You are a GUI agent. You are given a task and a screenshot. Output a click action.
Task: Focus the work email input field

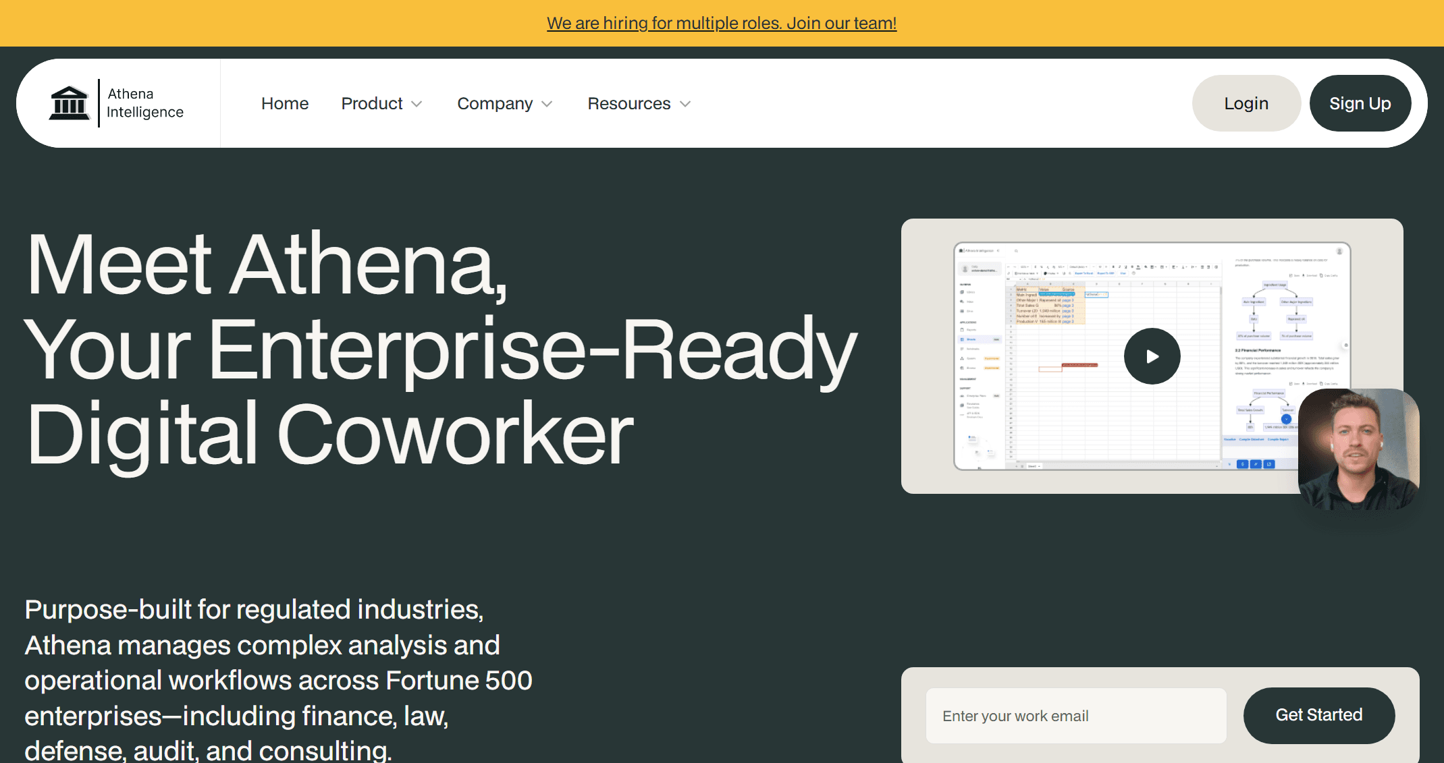[1075, 716]
